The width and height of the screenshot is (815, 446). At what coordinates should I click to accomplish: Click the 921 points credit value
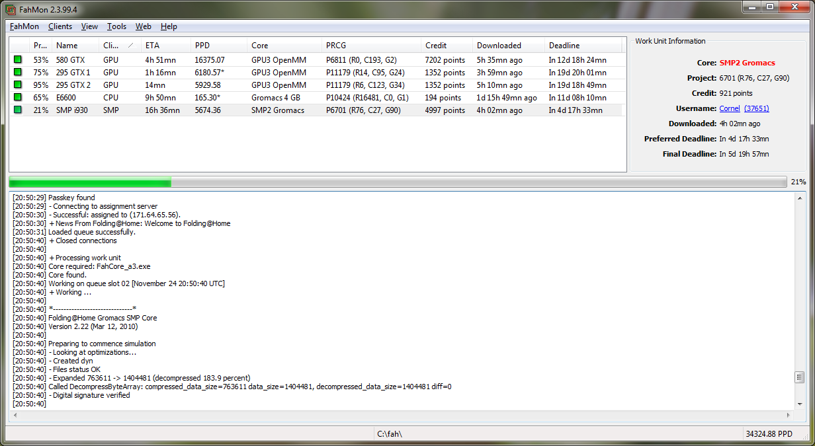point(736,93)
